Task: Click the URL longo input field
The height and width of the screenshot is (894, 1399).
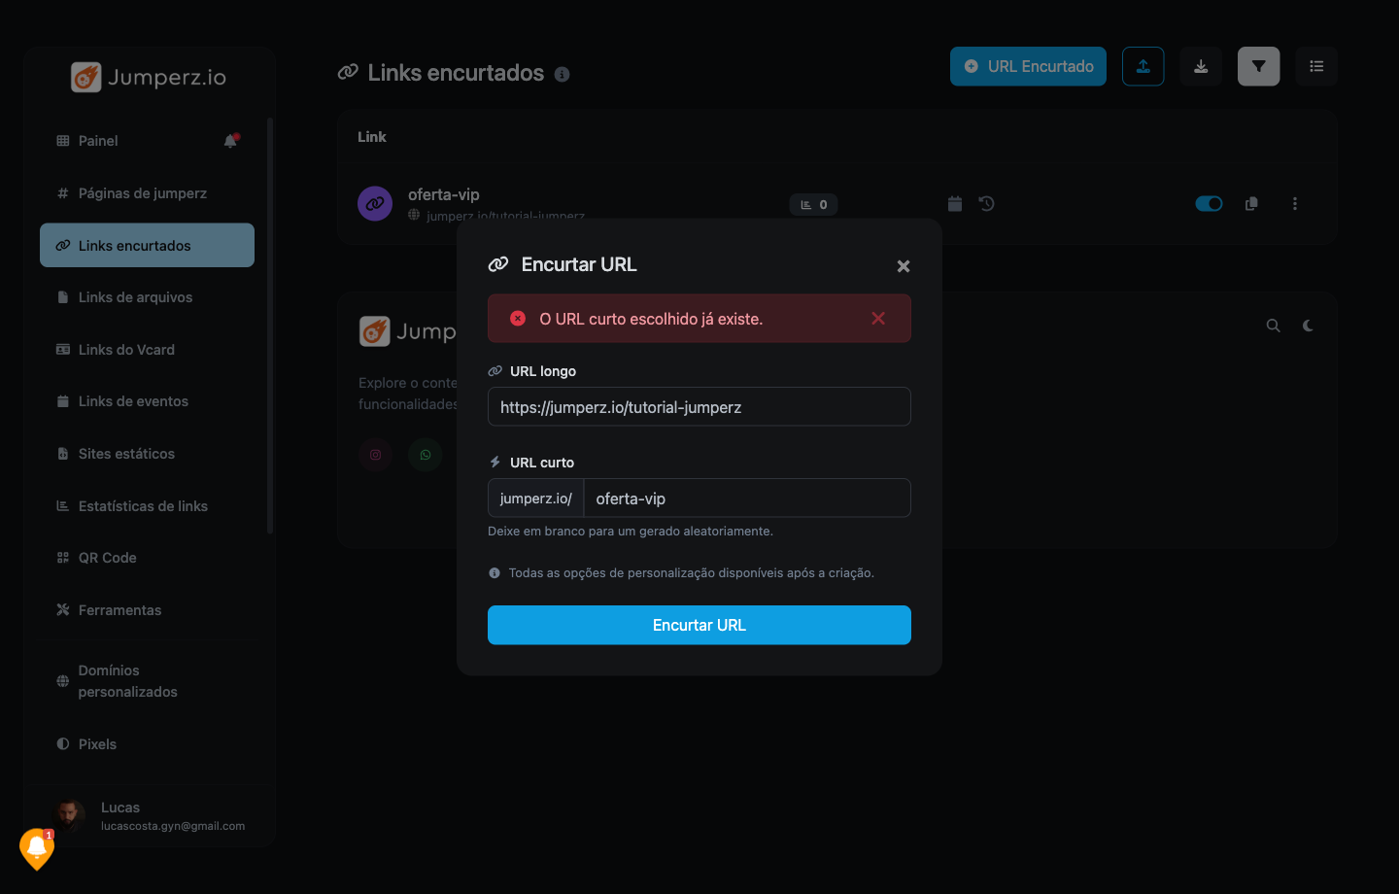Action: 699,407
